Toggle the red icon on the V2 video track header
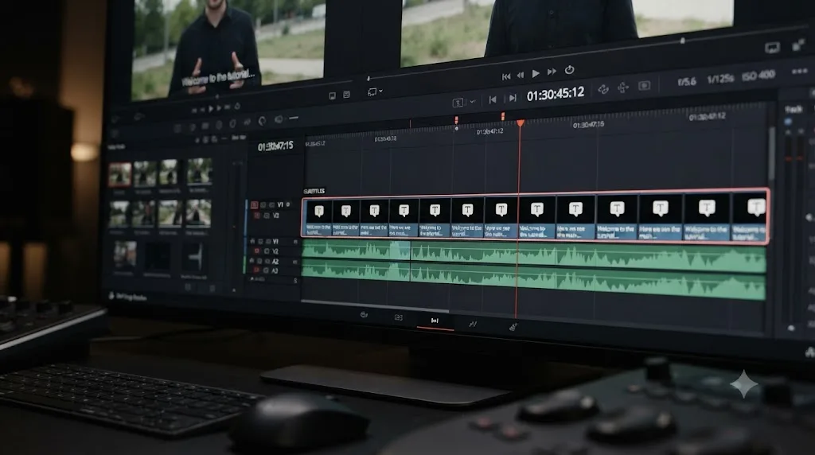 [x=257, y=215]
